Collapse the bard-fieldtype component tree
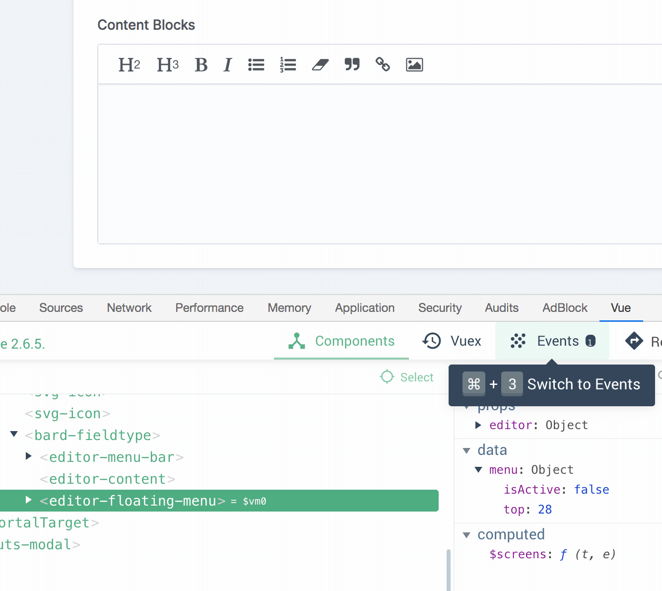 [x=13, y=435]
